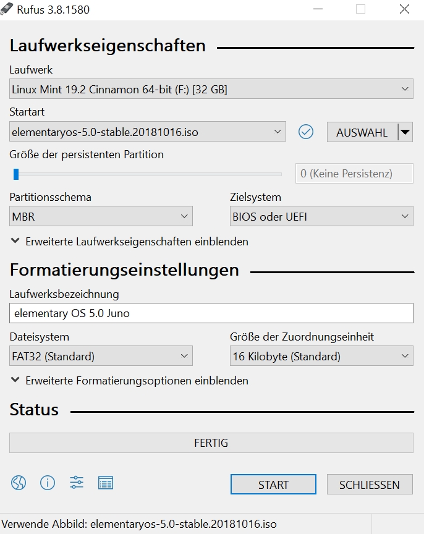Click the Rufus USB title bar icon
424x534 pixels.
click(7, 9)
